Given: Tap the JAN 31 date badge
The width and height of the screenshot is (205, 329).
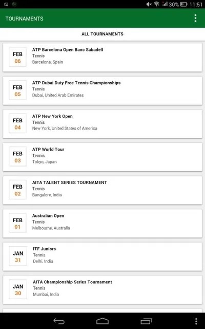Looking at the screenshot, I should coord(18,256).
